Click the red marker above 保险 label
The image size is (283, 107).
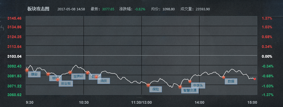[148, 85]
